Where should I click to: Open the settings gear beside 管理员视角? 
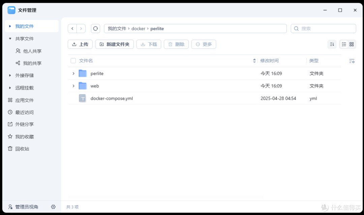tap(53, 207)
